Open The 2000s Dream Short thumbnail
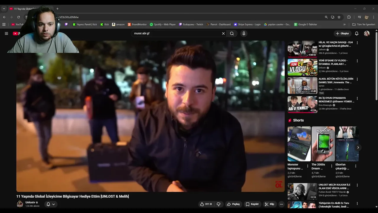This screenshot has height=213, width=378. tap(323, 144)
